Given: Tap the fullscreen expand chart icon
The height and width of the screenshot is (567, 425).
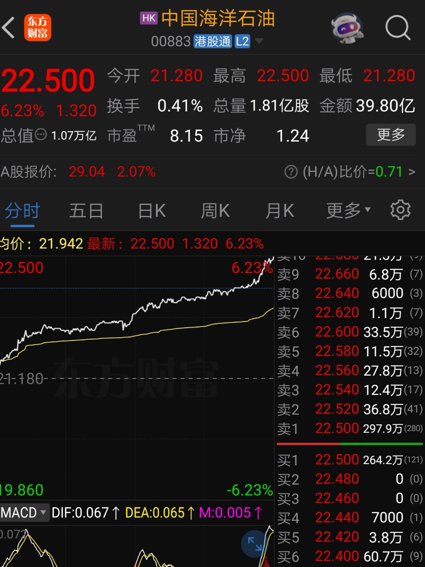Looking at the screenshot, I should click(x=255, y=544).
